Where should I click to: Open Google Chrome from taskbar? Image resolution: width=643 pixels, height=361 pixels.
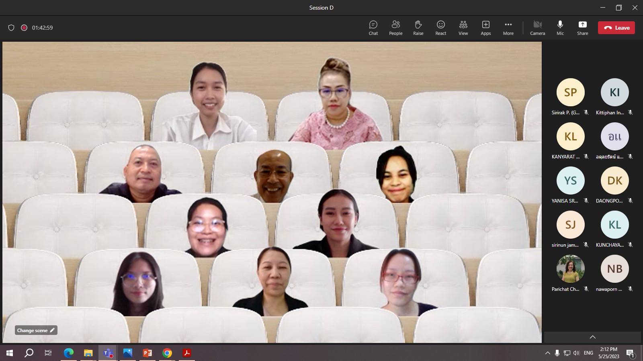point(167,353)
